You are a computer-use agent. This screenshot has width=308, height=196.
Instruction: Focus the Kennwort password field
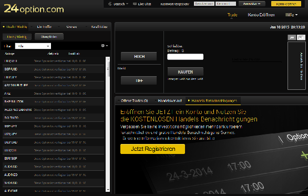pos(225,4)
